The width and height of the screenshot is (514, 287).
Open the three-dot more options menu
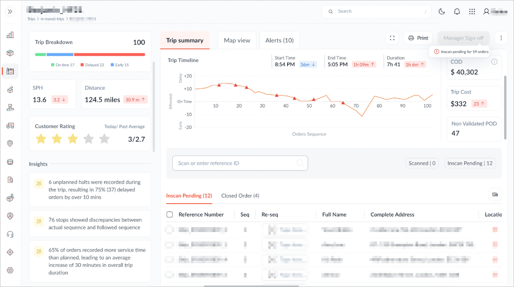coord(501,38)
